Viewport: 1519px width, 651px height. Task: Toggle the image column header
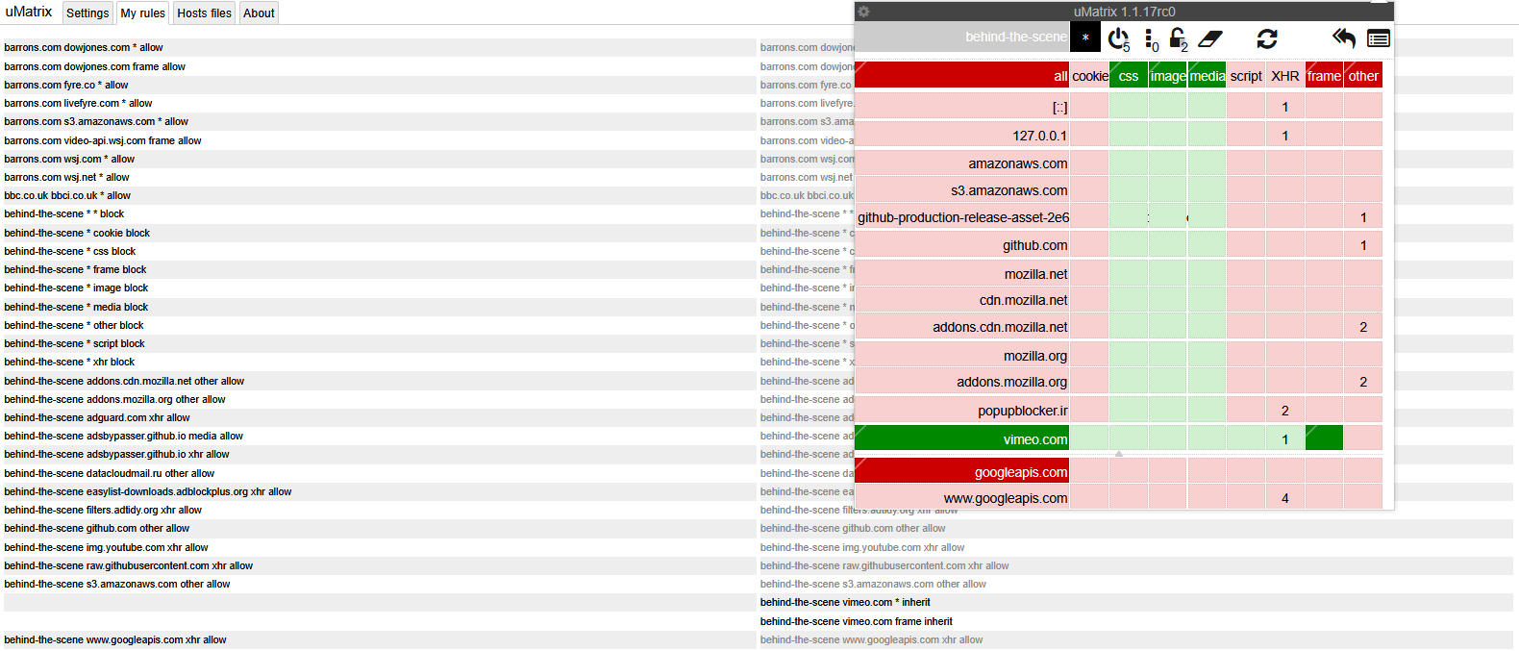point(1168,76)
